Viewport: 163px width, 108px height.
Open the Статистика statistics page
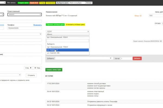click(x=51, y=3)
